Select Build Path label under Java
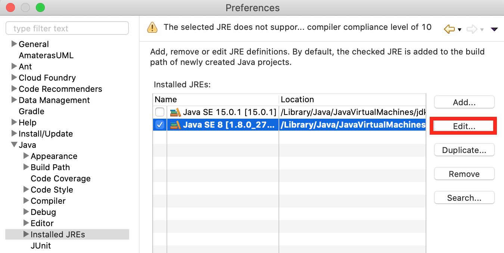The image size is (504, 253). click(50, 167)
